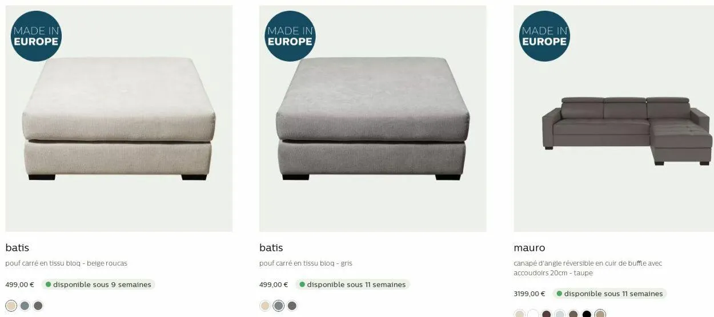Choose blue-grey swatch under beige roucas batis
The width and height of the screenshot is (714, 317).
click(25, 306)
